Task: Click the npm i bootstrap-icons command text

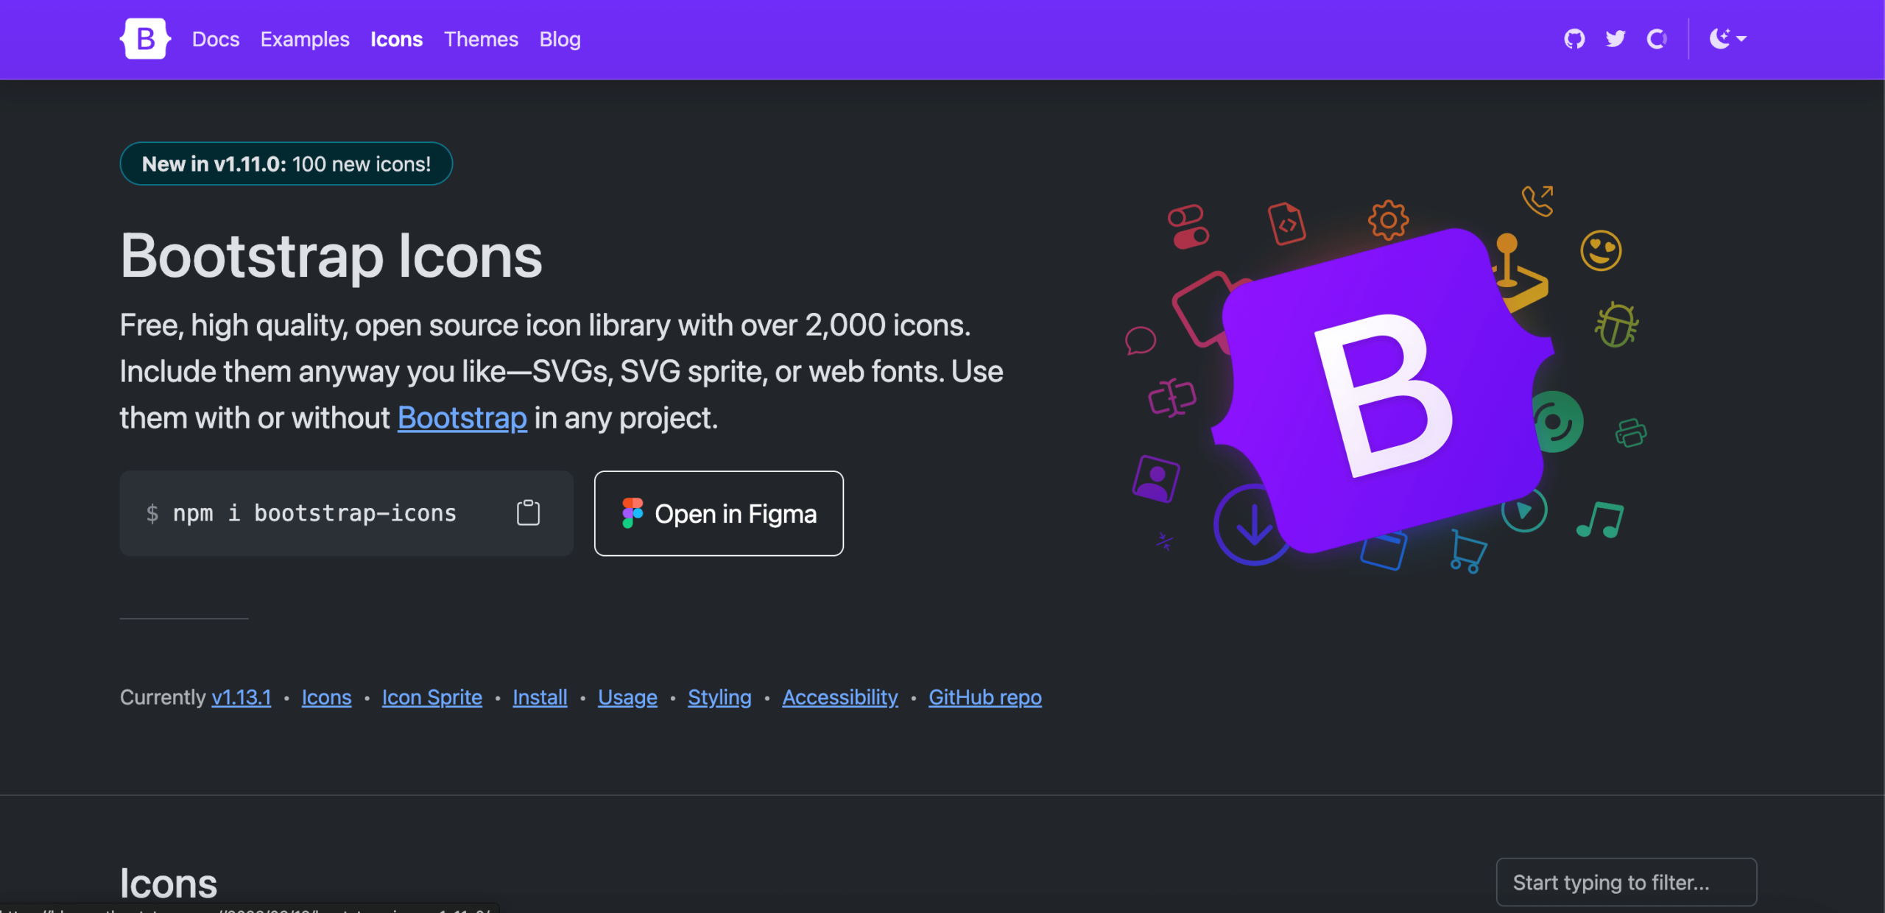Action: click(314, 513)
